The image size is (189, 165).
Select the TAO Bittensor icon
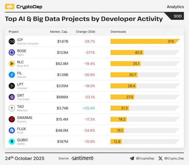tap(12, 108)
